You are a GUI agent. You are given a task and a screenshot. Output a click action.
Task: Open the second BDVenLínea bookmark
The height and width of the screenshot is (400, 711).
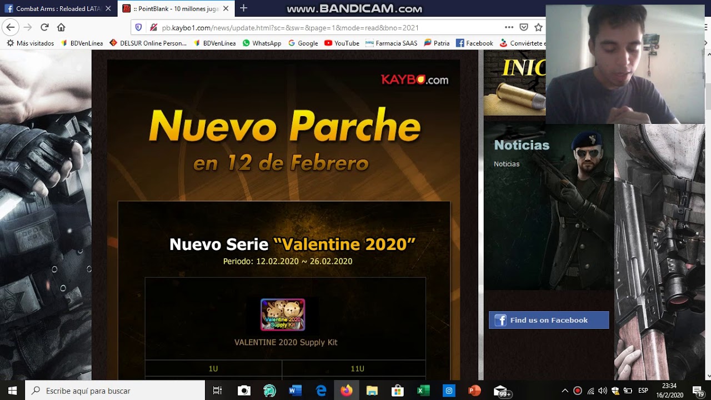click(214, 43)
